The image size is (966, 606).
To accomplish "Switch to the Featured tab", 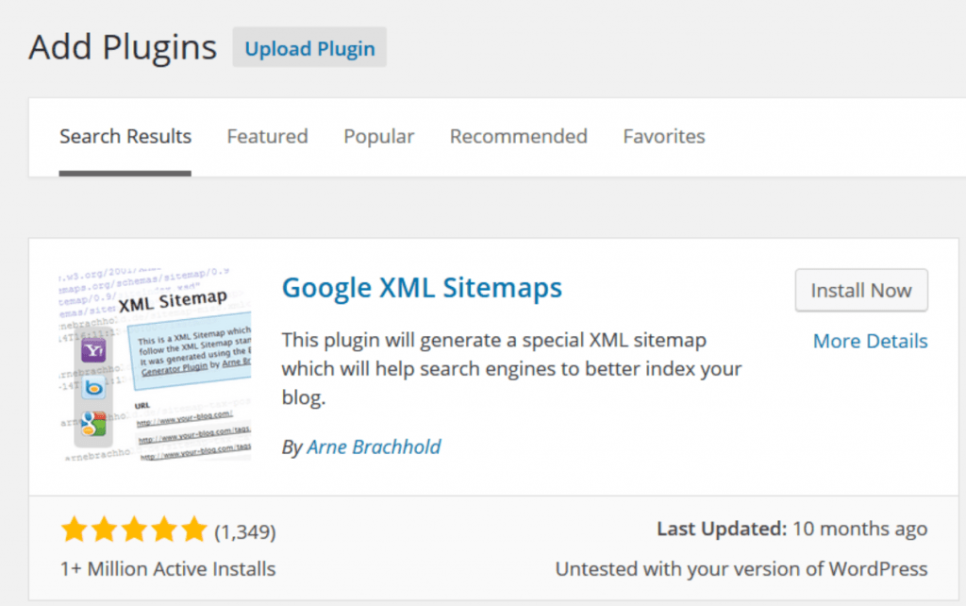I will click(x=267, y=136).
